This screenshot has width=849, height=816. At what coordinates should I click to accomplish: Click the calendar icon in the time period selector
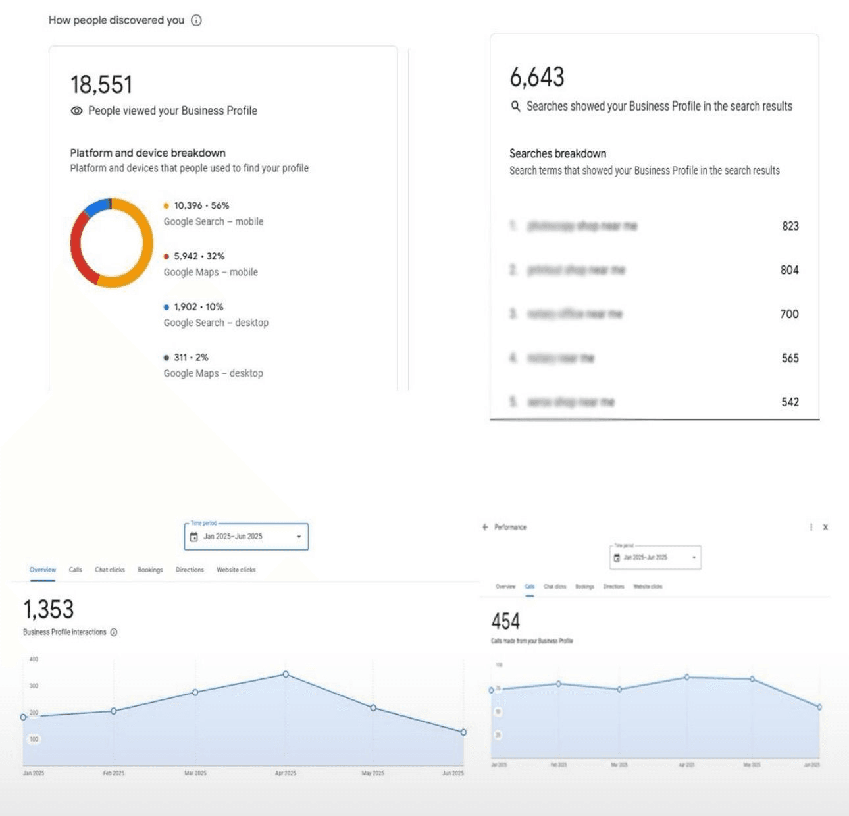coord(193,537)
